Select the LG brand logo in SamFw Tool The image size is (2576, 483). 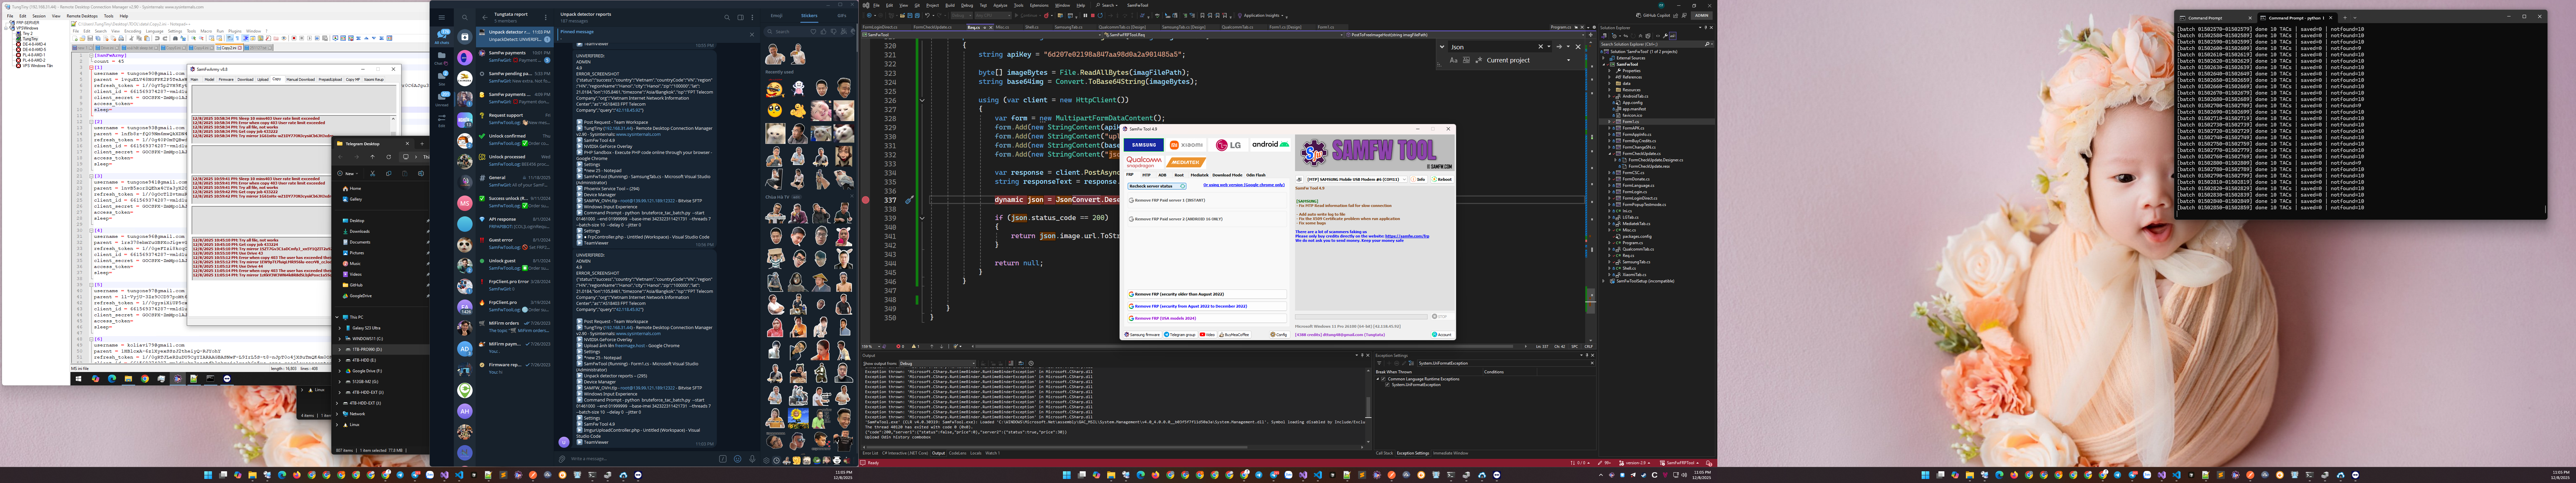1228,145
